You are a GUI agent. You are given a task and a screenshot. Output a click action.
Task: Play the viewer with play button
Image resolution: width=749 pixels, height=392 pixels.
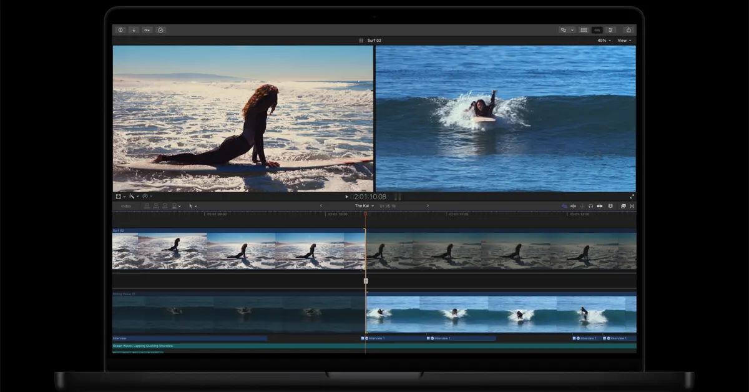tap(347, 196)
